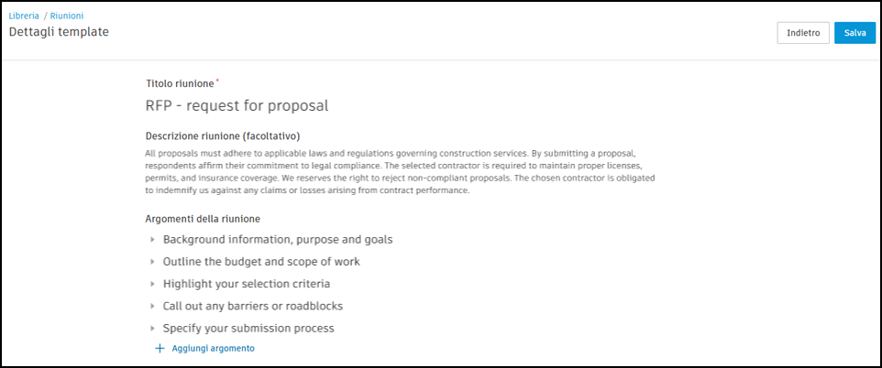Select the "Background information, purpose and goals" text
Viewport: 882px width, 368px height.
tap(278, 240)
